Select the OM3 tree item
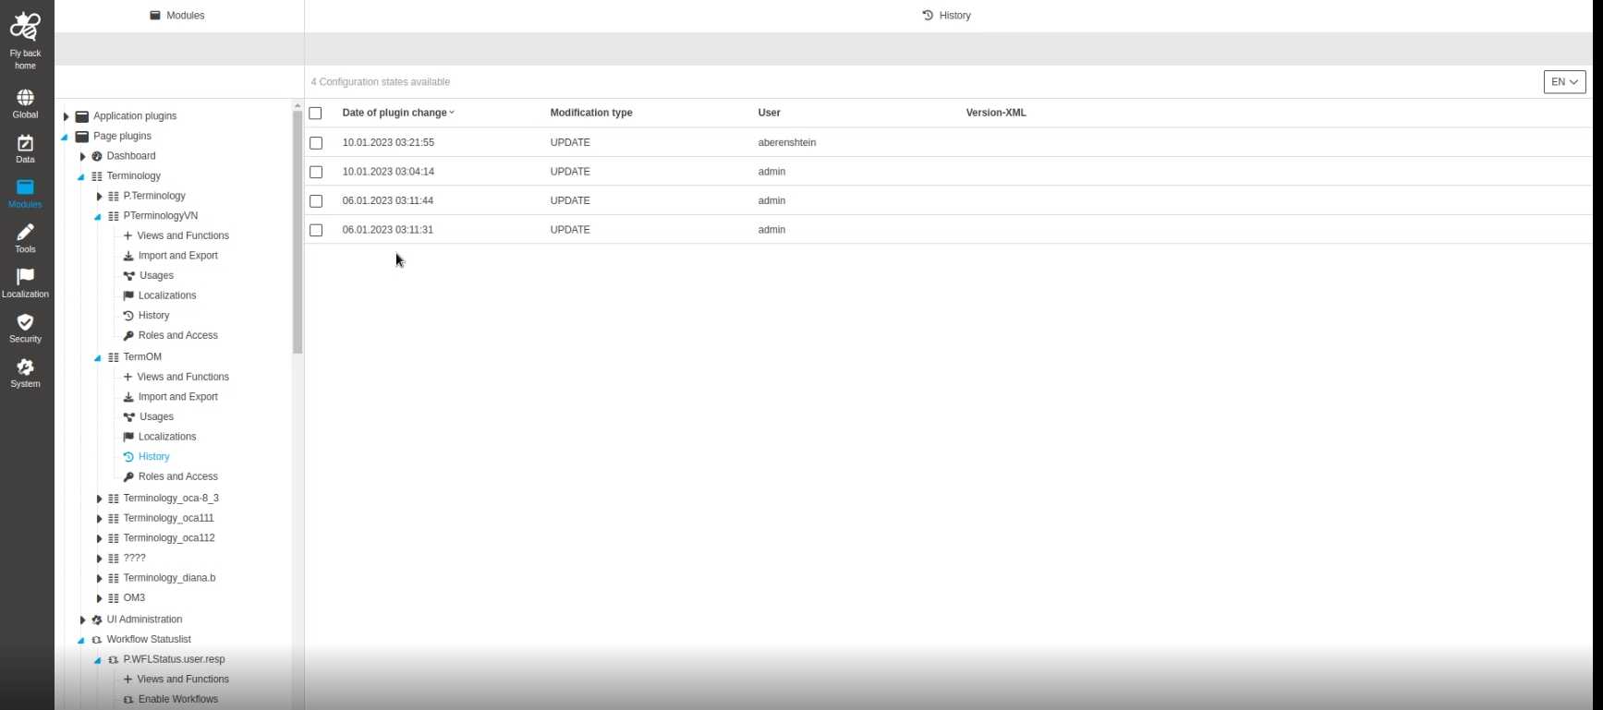This screenshot has height=710, width=1603. click(x=134, y=598)
